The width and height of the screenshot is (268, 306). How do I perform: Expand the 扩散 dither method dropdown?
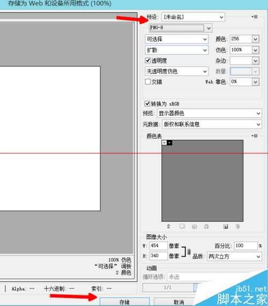click(x=177, y=50)
